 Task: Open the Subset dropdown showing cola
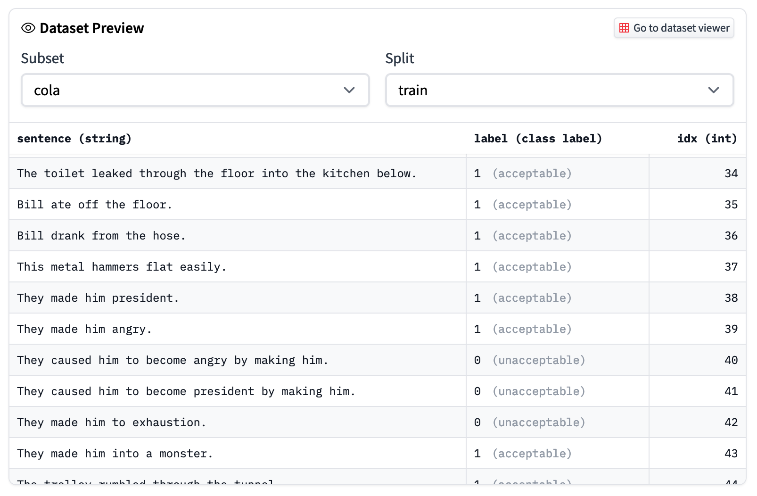pyautogui.click(x=195, y=90)
